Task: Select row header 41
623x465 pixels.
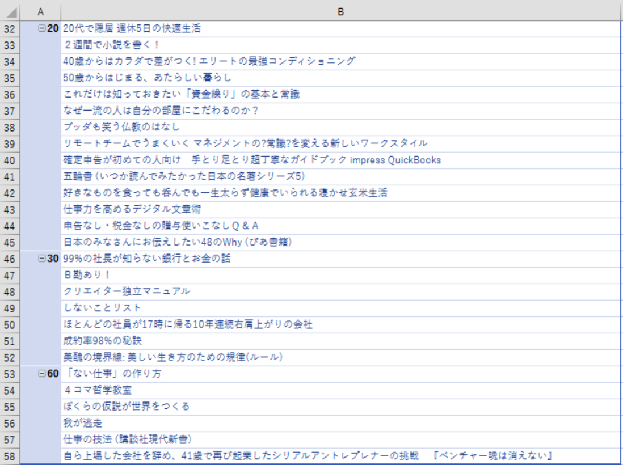Action: pos(10,177)
